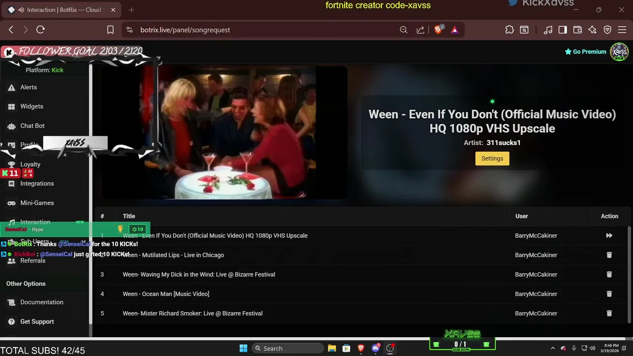This screenshot has width=633, height=356.
Task: Open Chat Bot section
Action: (x=32, y=126)
